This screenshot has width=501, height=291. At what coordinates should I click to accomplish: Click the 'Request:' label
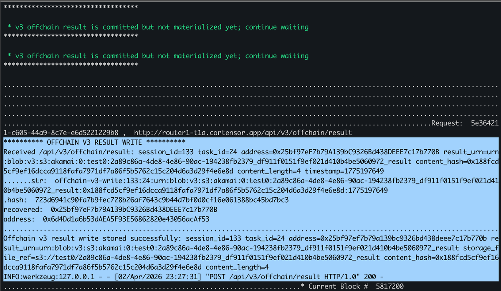click(446, 123)
